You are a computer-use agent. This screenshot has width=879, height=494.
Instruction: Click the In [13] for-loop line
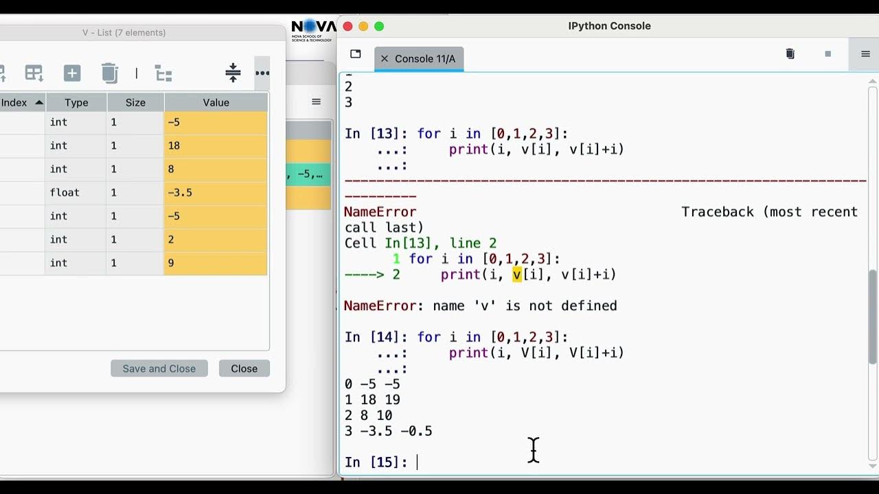coord(457,134)
